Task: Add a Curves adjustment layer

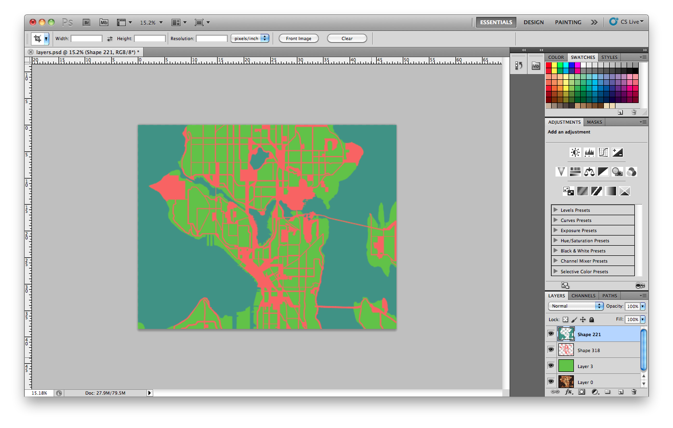Action: (603, 152)
